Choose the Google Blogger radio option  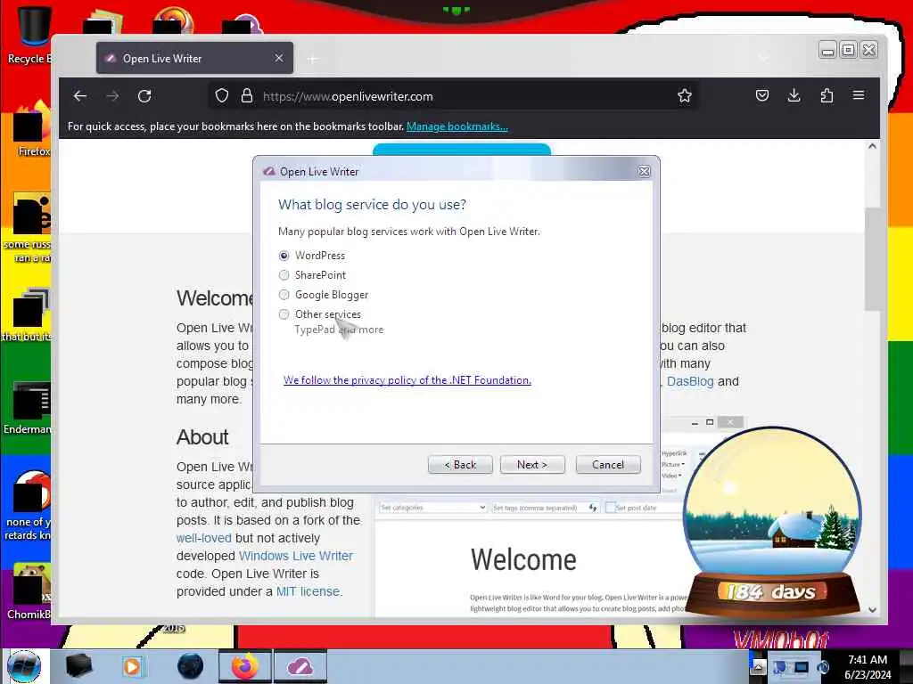(x=284, y=295)
